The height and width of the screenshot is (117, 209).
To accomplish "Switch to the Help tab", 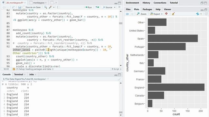I will (158, 9).
